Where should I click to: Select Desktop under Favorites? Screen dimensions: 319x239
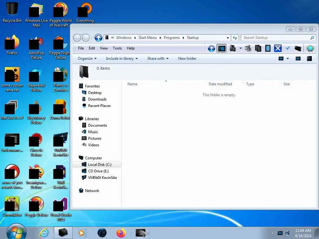coord(95,93)
